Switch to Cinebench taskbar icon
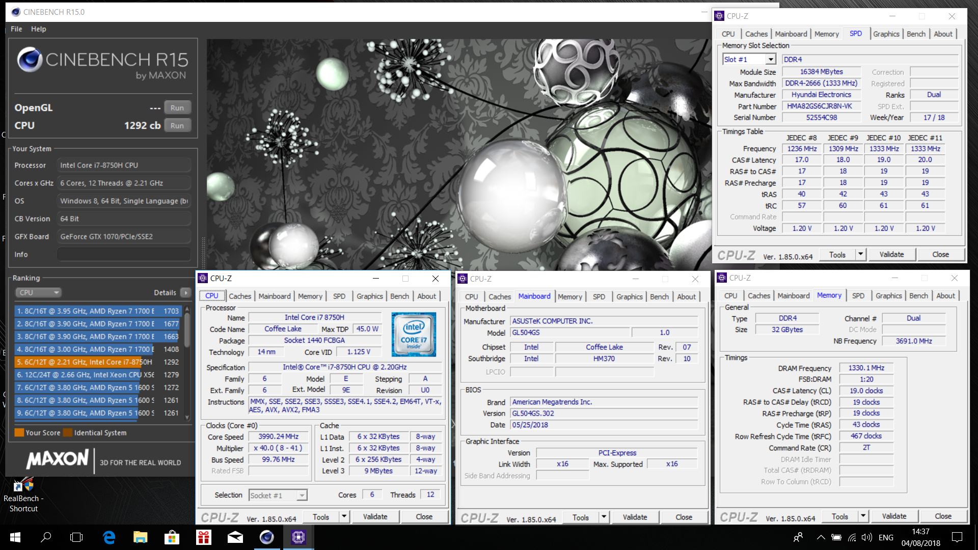 (266, 537)
